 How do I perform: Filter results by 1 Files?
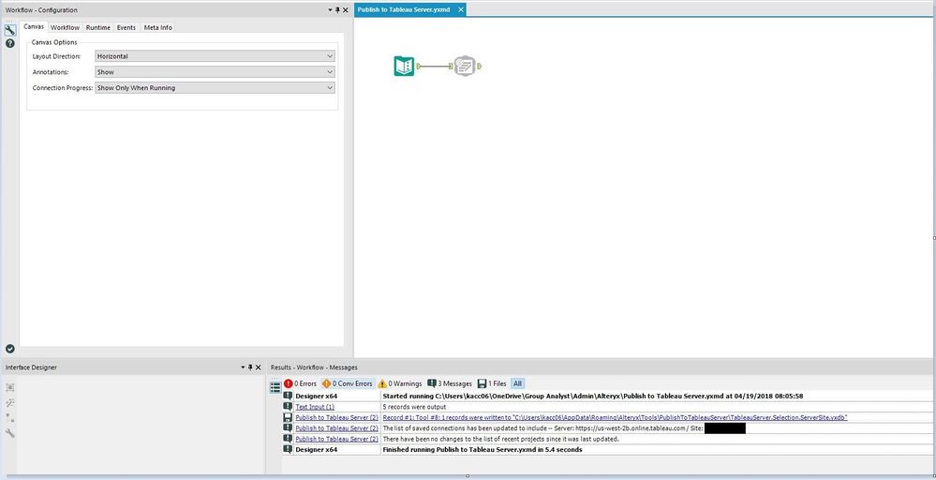click(492, 383)
